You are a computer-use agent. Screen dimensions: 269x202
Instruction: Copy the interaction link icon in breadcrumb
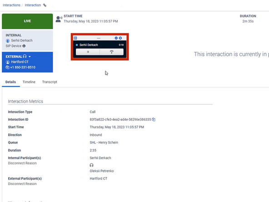[45, 5]
